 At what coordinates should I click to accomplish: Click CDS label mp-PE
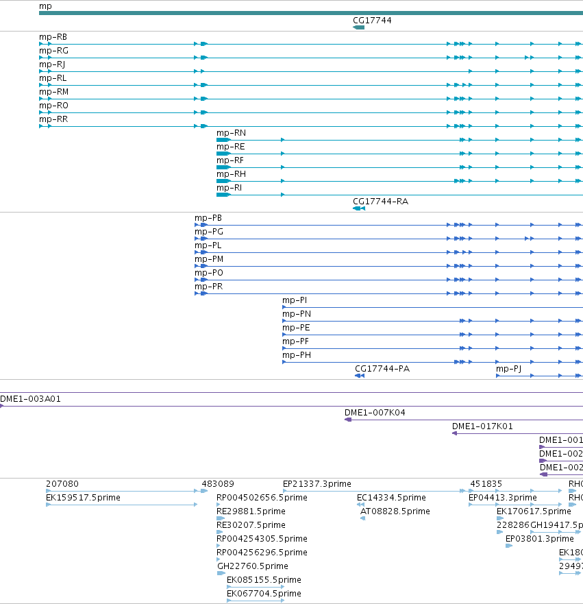tap(296, 328)
